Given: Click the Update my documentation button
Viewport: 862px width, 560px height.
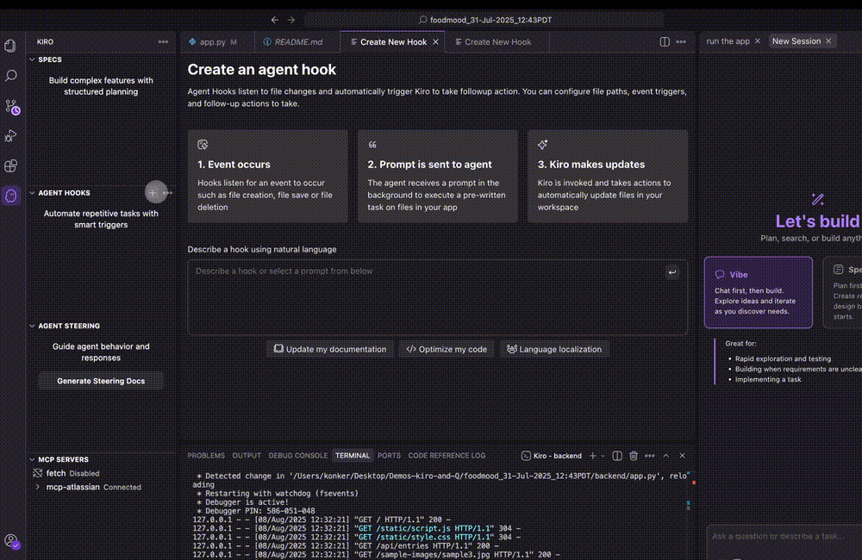Looking at the screenshot, I should 330,349.
